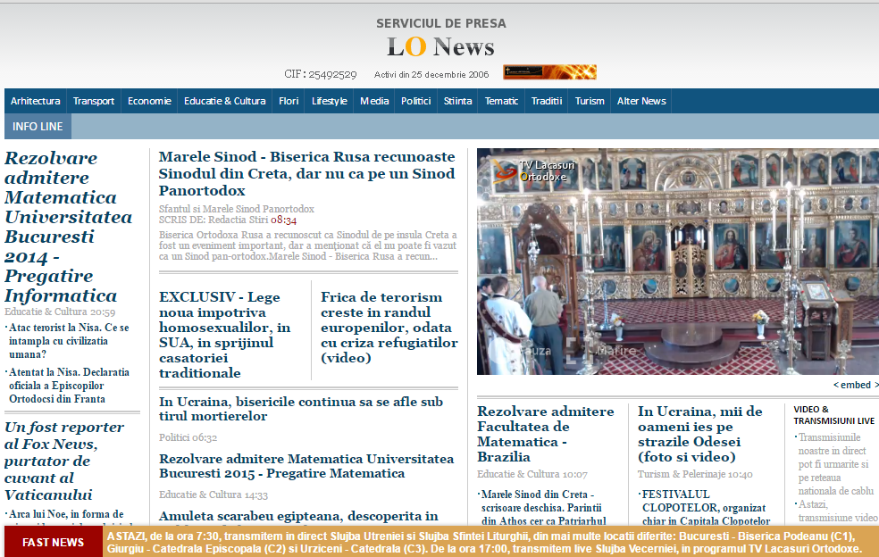Image resolution: width=879 pixels, height=557 pixels.
Task: Click the Biserica Ortodoxa Rusa article summary
Action: pos(308,245)
